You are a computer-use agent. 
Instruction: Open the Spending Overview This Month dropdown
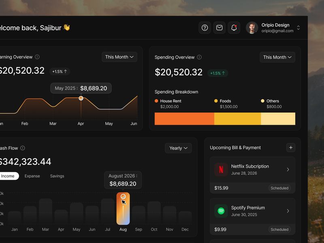pyautogui.click(x=277, y=57)
